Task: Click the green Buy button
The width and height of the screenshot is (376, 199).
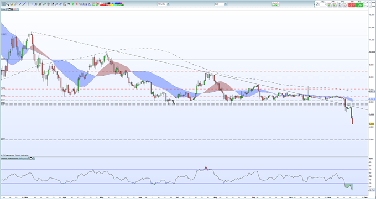Action: pyautogui.click(x=359, y=5)
